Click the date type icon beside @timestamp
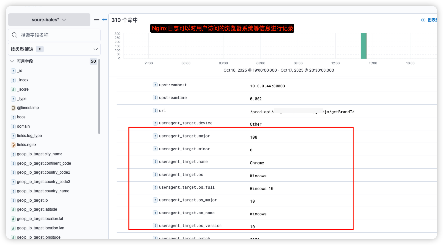Screen dimensions: 443x245 pyautogui.click(x=13, y=108)
